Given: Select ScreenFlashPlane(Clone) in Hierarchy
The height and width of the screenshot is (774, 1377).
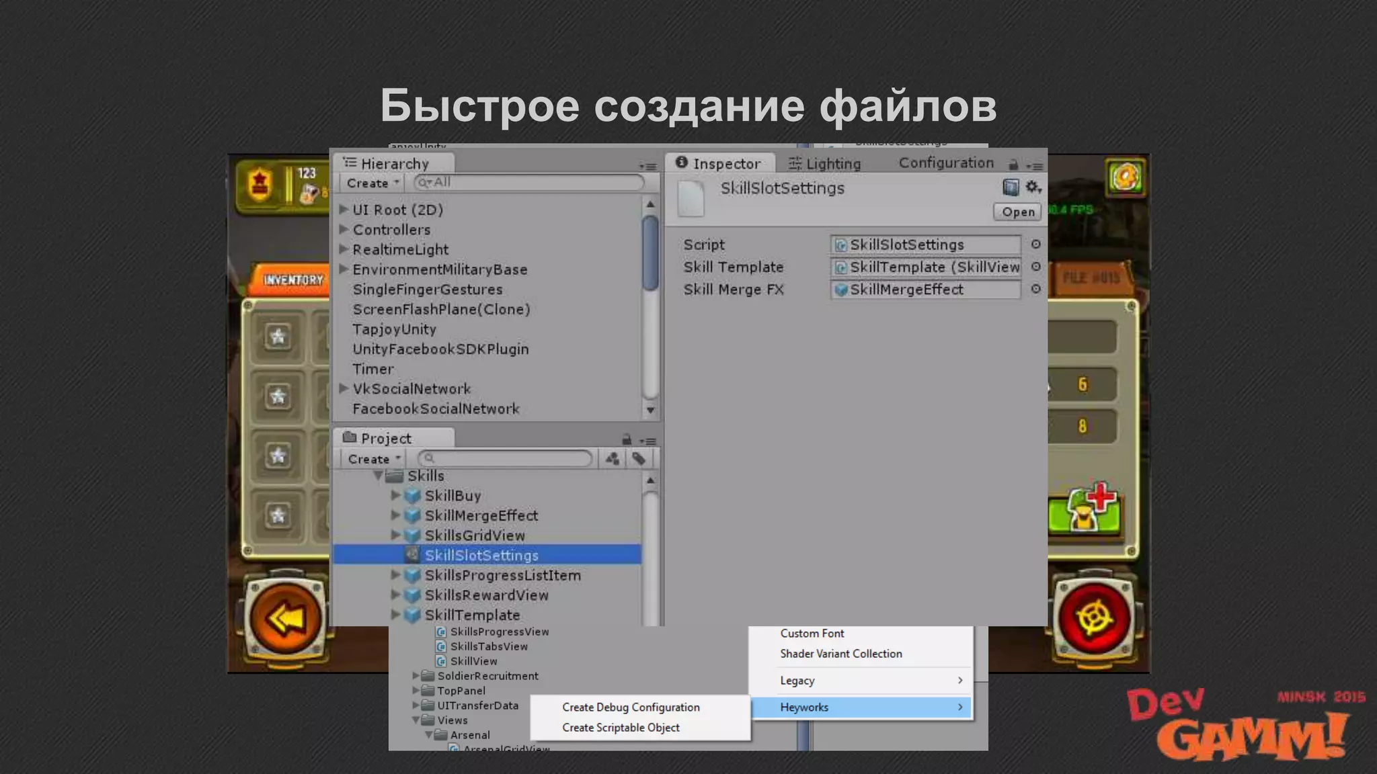Looking at the screenshot, I should click(x=442, y=309).
